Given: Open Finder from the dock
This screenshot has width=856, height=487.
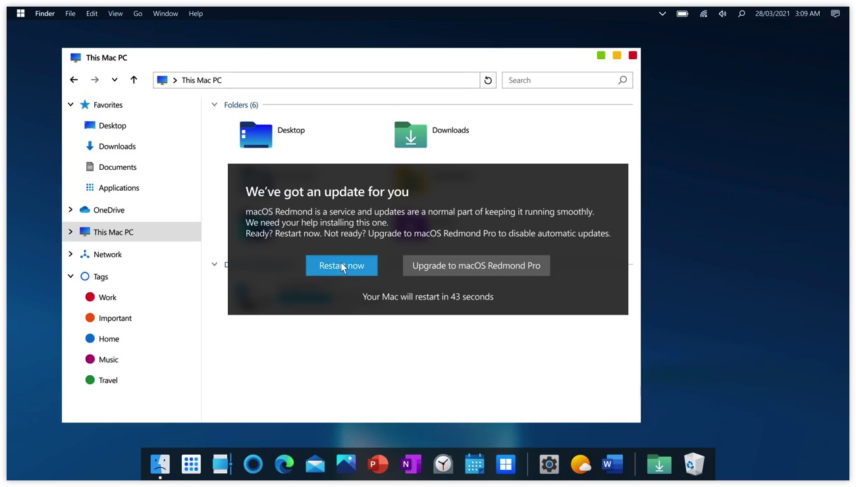Looking at the screenshot, I should pos(160,464).
